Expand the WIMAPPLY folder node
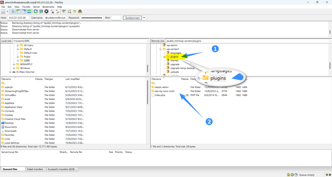 (14, 64)
